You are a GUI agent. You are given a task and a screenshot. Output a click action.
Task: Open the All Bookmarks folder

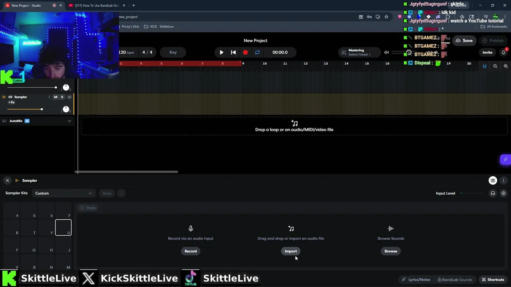[x=494, y=27]
